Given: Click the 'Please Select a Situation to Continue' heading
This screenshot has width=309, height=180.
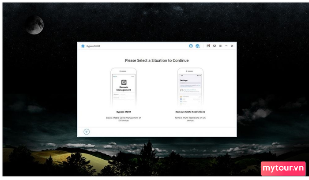Looking at the screenshot, I should tap(157, 60).
